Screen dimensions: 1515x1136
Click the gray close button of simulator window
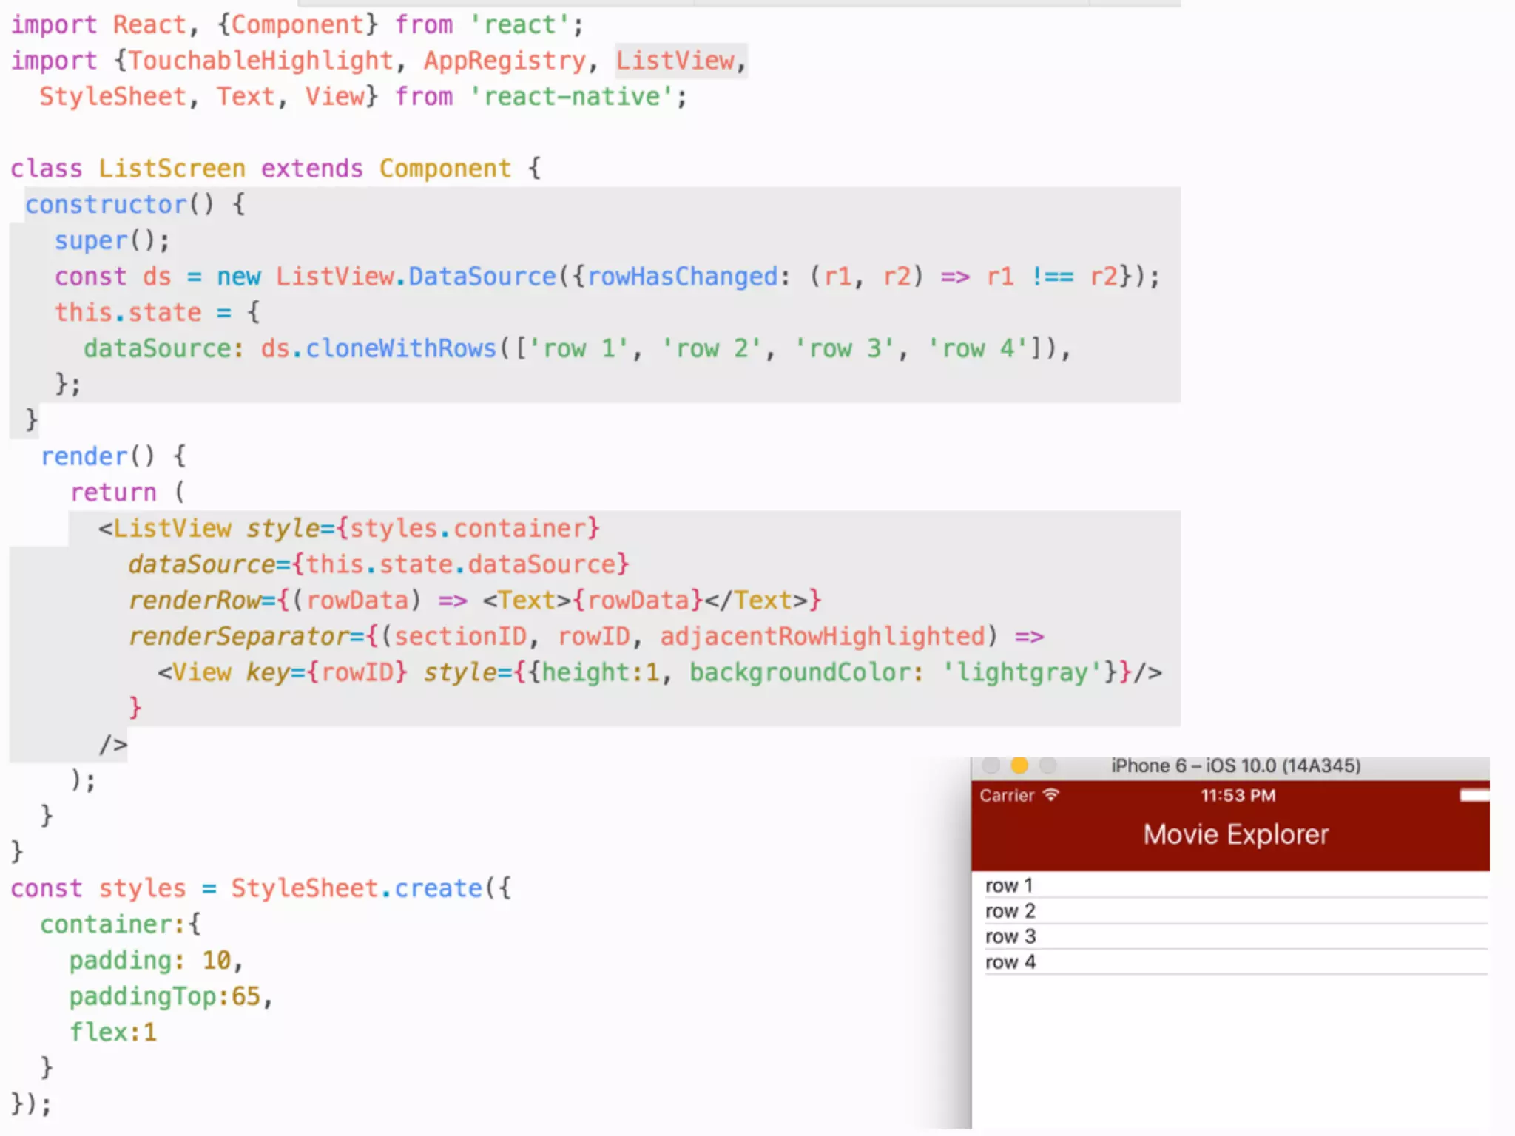[991, 765]
